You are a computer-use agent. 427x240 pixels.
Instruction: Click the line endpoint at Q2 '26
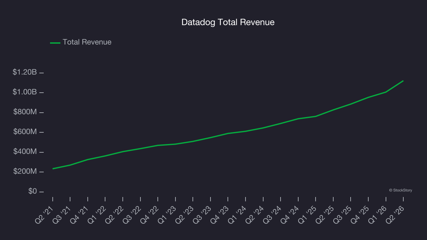403,81
